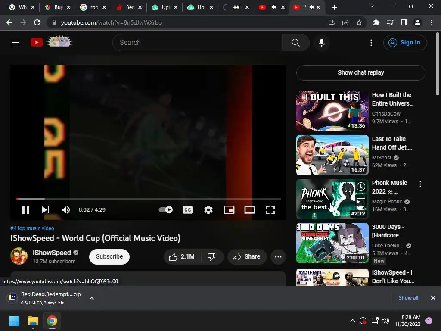Image resolution: width=441 pixels, height=331 pixels.
Task: Focus the YouTube Search box
Action: 197,43
